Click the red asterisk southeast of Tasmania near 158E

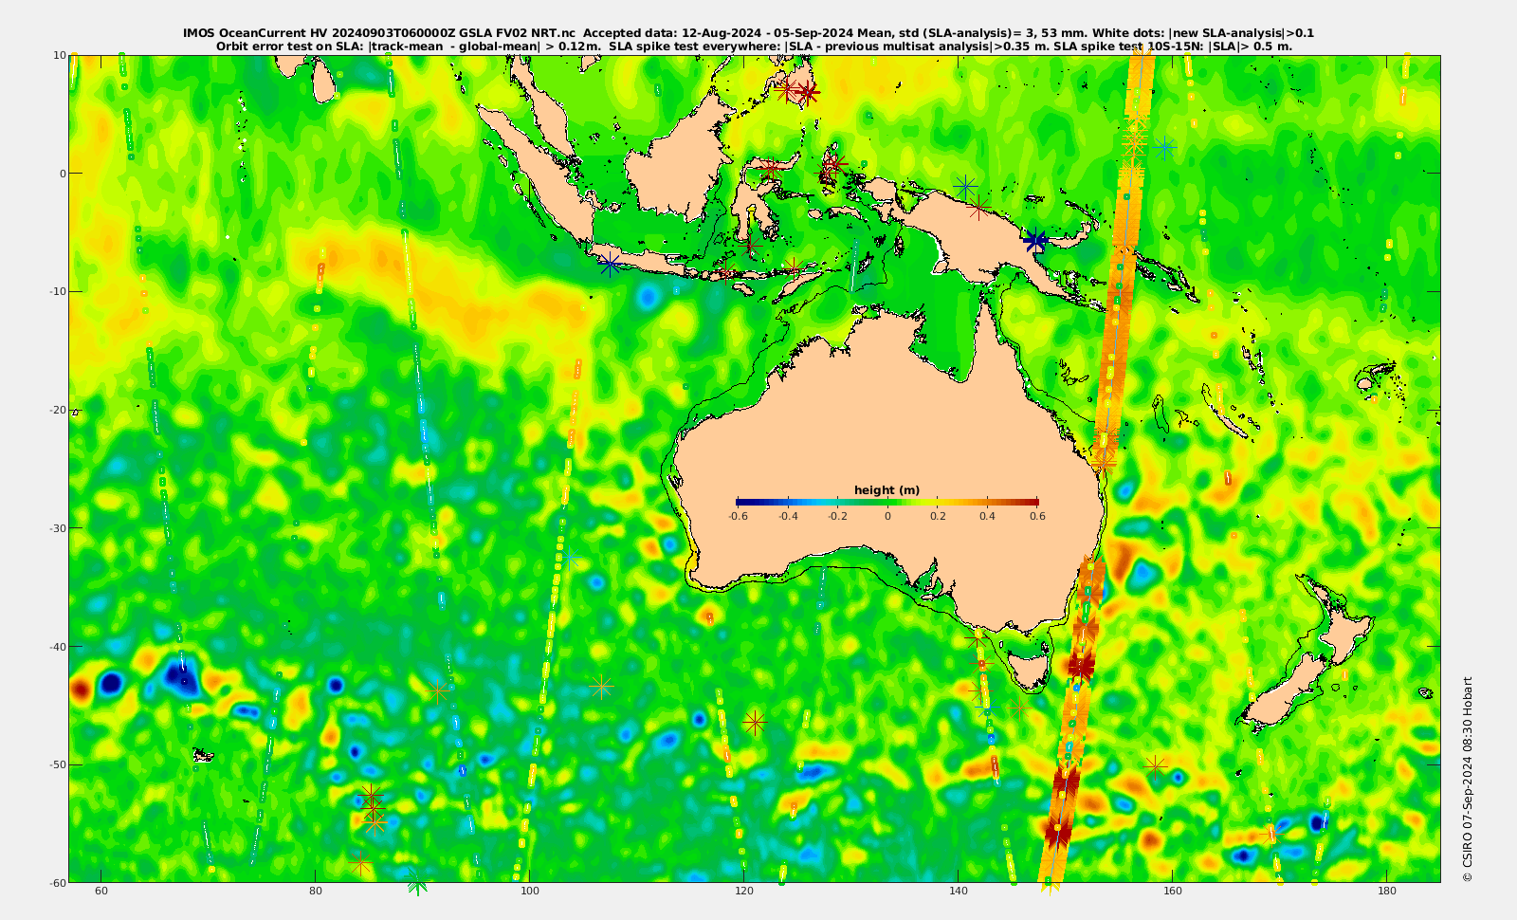pos(1155,764)
